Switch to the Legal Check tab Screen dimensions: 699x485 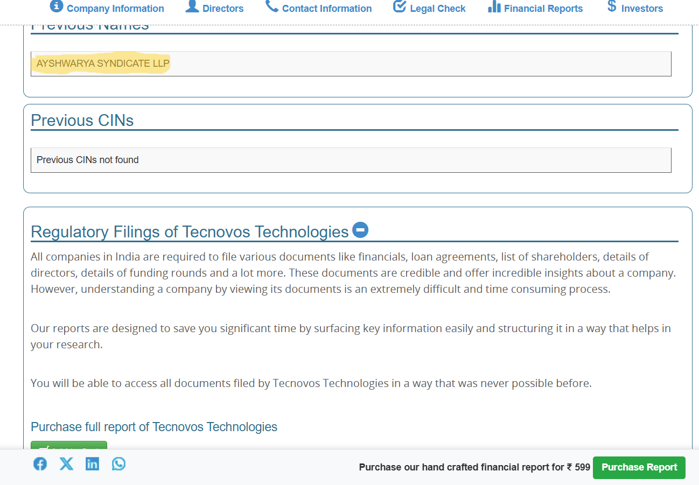429,8
